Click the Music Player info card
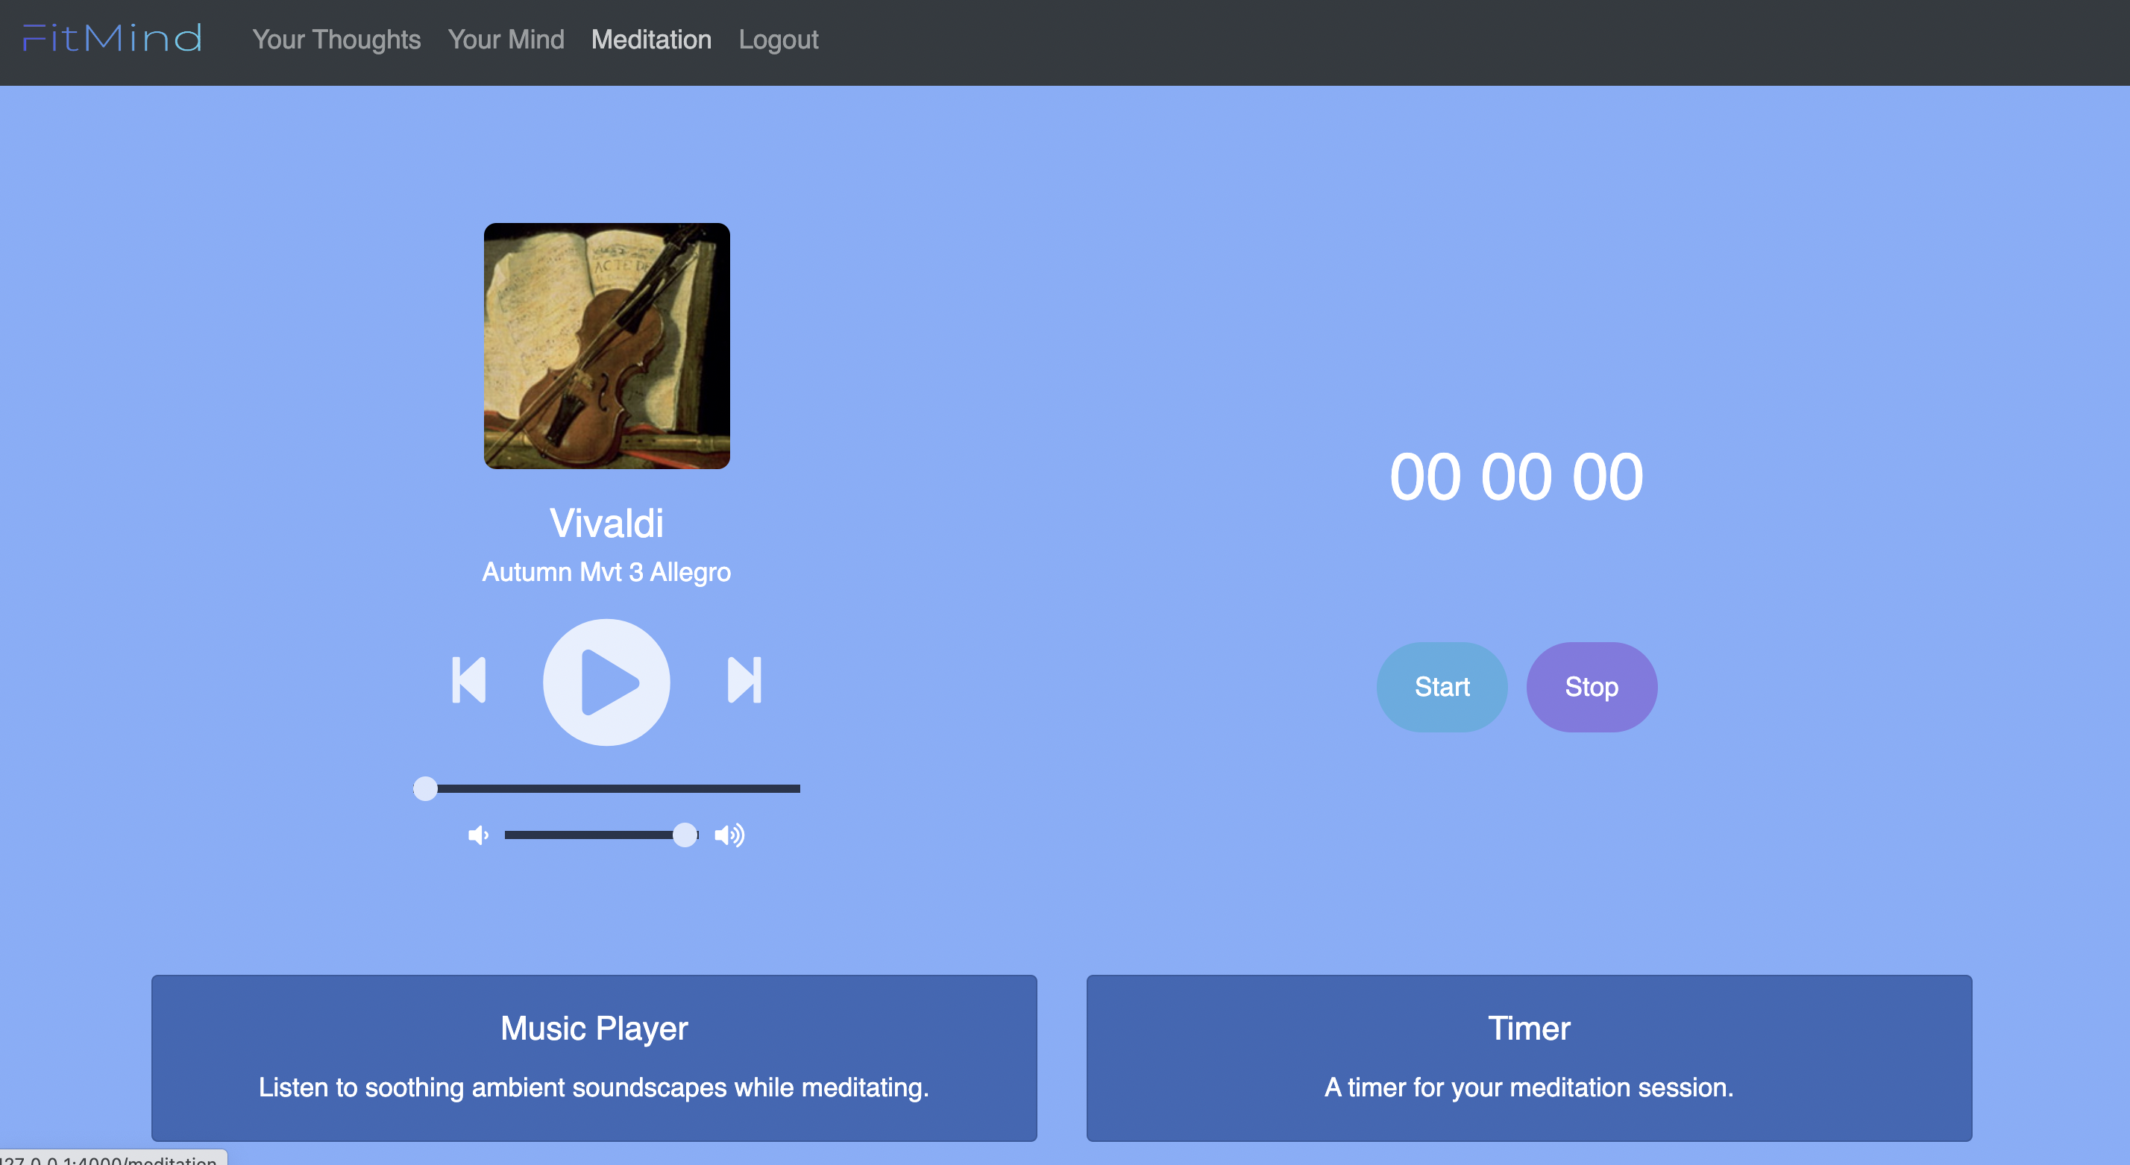Image resolution: width=2130 pixels, height=1165 pixels. (594, 1058)
